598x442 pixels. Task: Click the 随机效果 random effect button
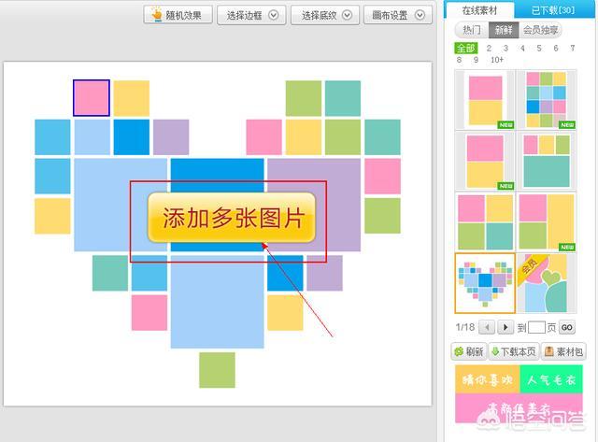176,15
